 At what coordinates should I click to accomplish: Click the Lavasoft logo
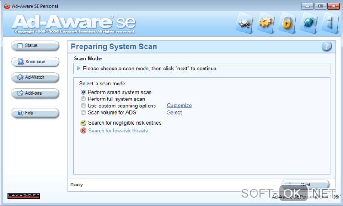[x=24, y=196]
